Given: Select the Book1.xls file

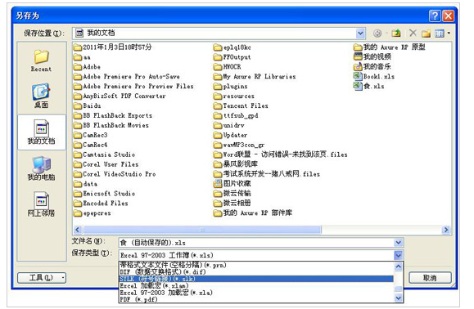Looking at the screenshot, I should coord(374,76).
